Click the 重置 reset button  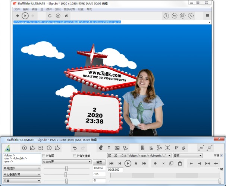click(x=99, y=162)
